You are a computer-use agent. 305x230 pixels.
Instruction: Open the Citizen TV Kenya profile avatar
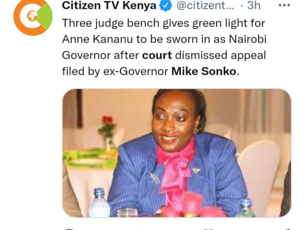[33, 17]
